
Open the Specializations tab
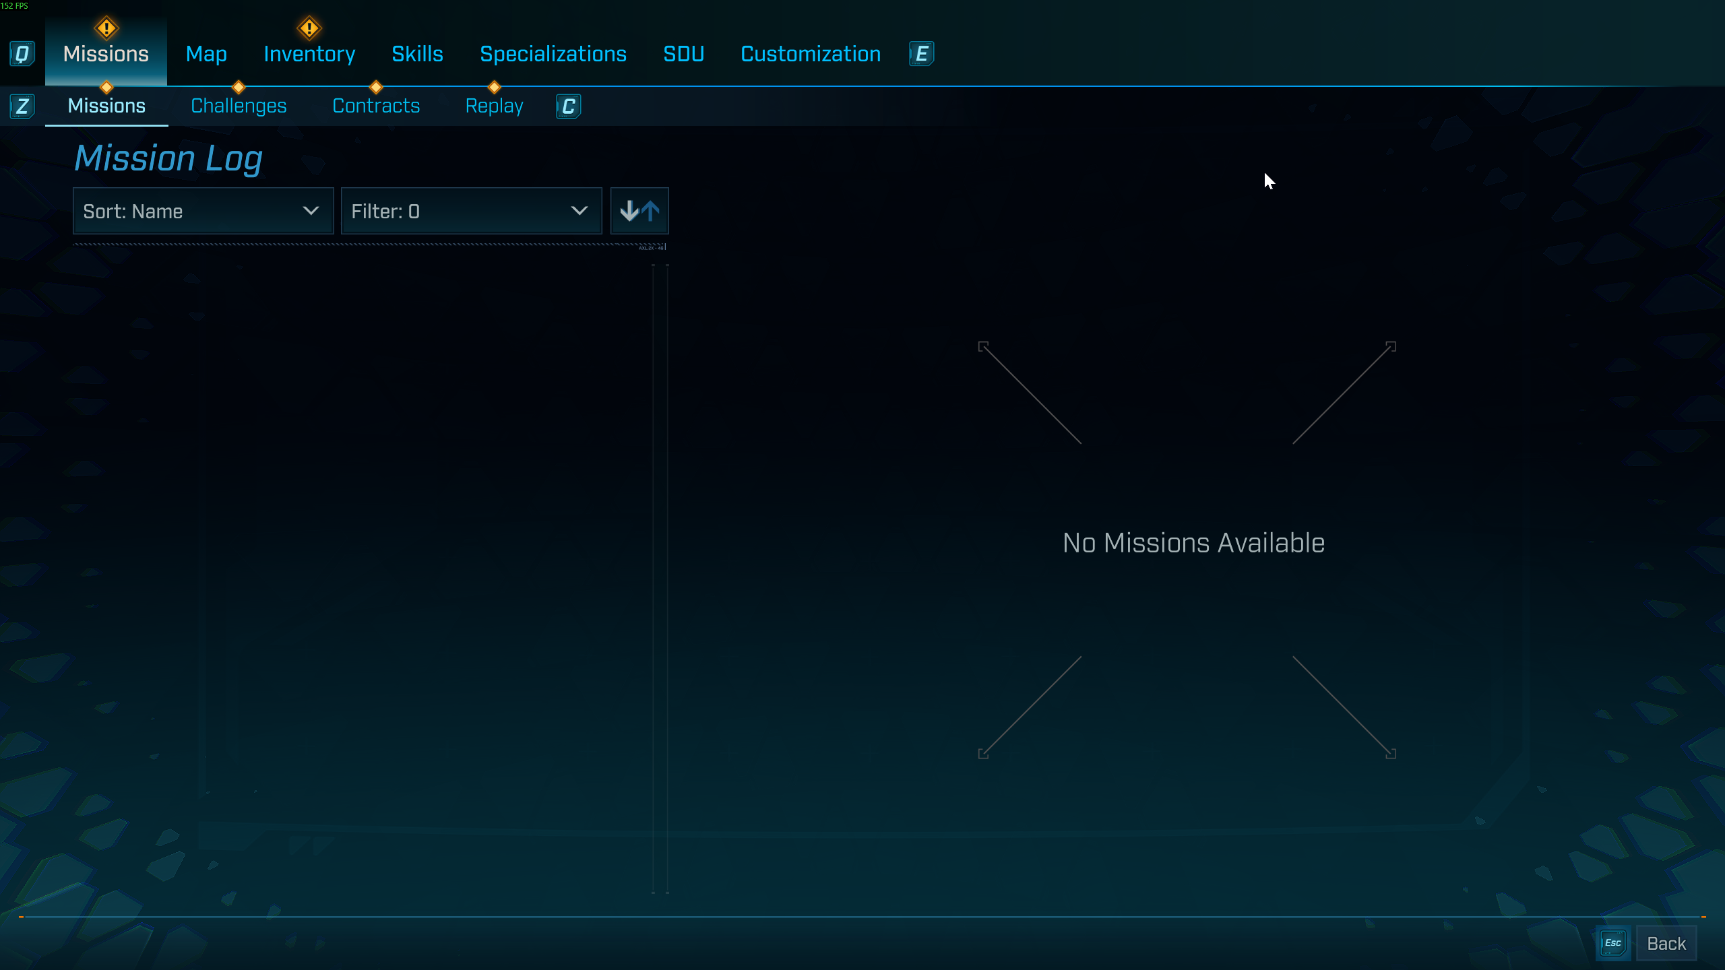(x=553, y=54)
